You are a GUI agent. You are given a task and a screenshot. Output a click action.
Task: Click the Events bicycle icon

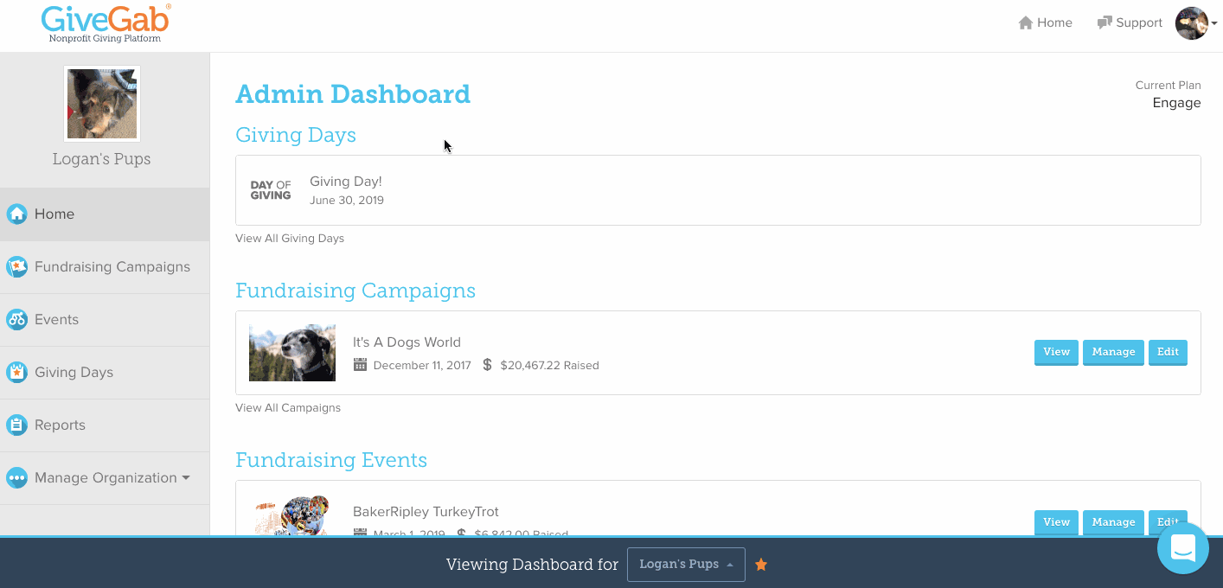pyautogui.click(x=16, y=320)
